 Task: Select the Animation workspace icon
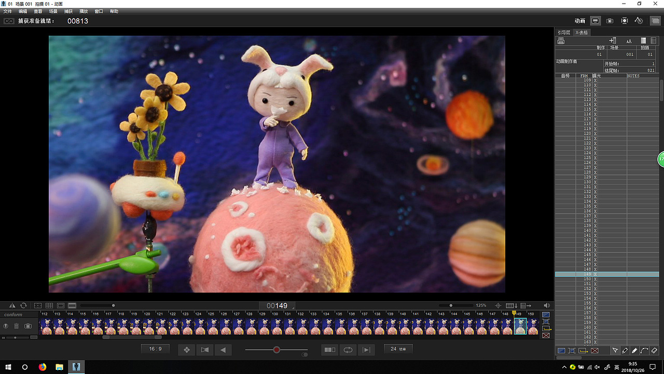pyautogui.click(x=596, y=21)
